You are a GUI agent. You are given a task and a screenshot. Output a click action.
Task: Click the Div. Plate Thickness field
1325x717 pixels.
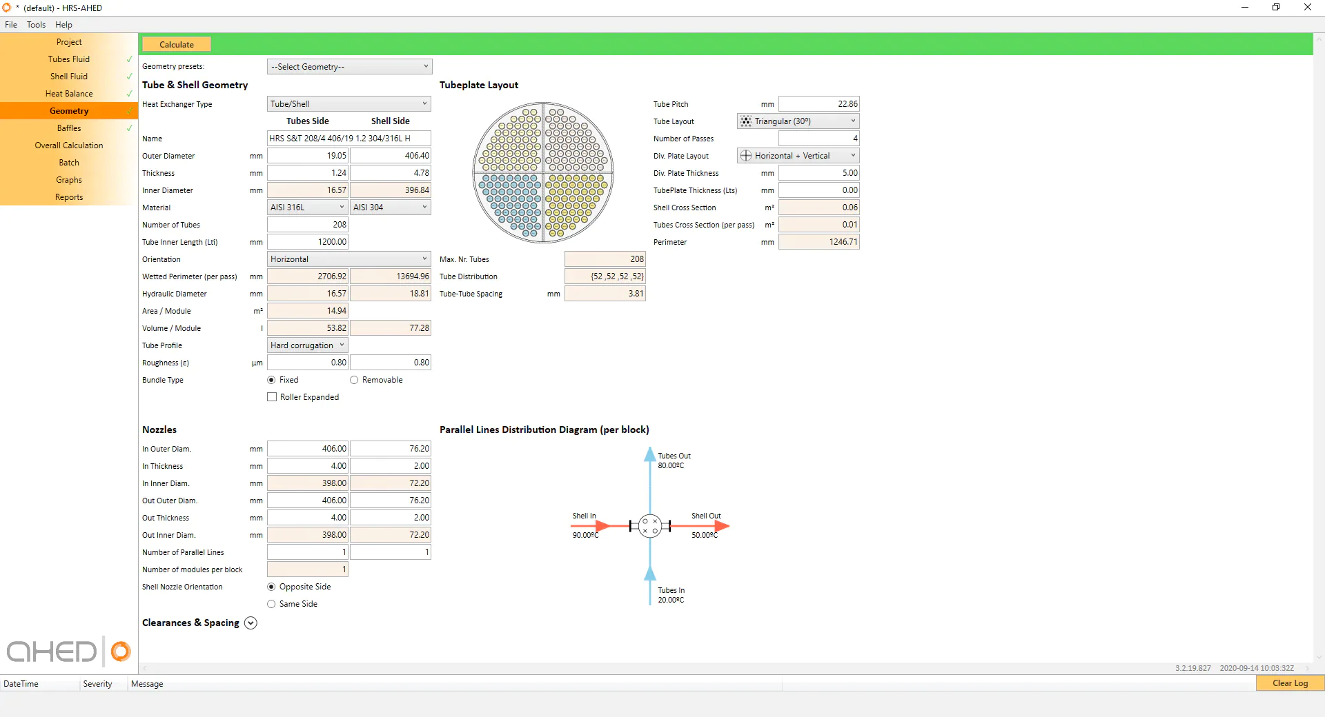point(819,173)
